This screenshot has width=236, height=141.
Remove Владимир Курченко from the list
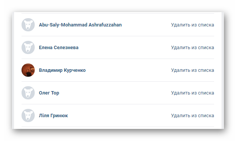click(x=193, y=70)
